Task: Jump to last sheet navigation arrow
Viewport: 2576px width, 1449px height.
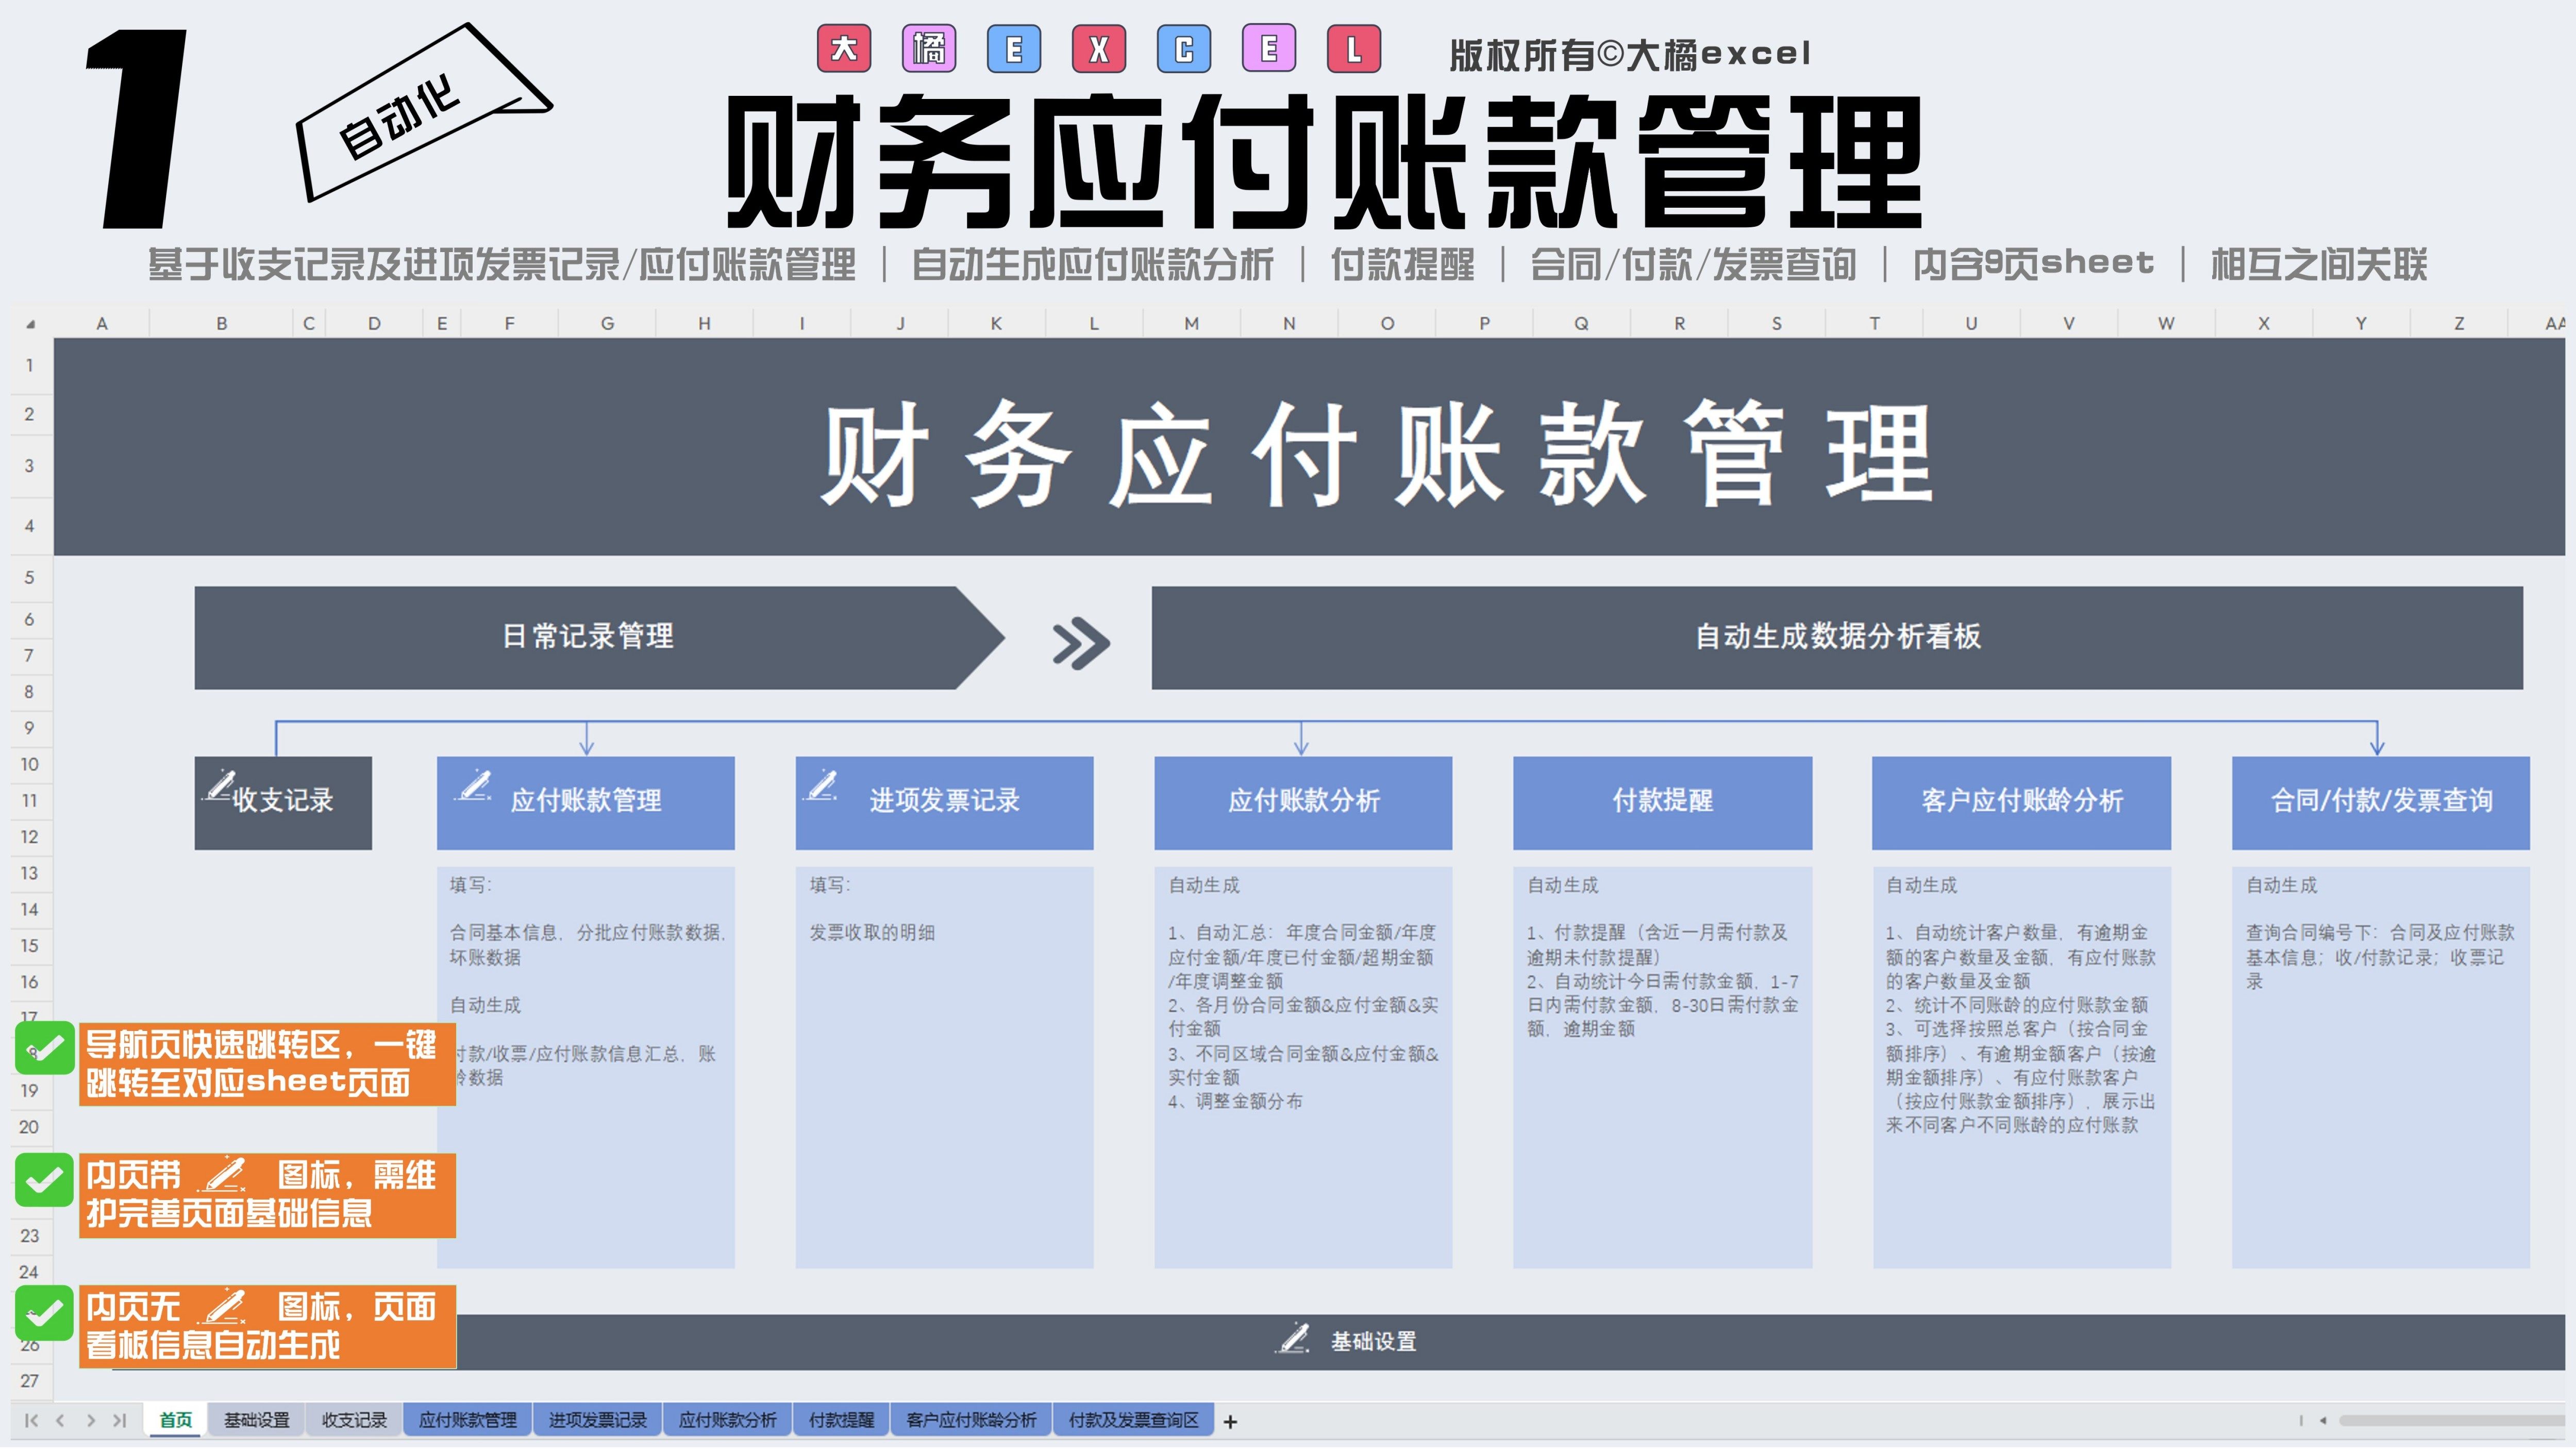Action: pyautogui.click(x=120, y=1420)
